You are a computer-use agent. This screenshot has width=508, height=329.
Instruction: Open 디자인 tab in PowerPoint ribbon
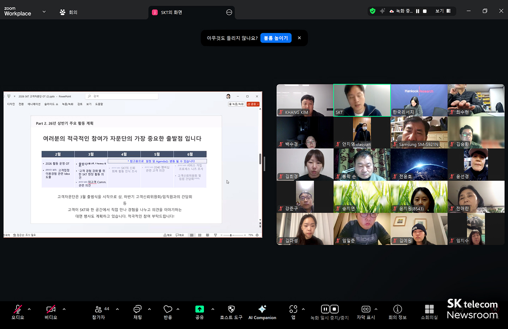pos(11,104)
